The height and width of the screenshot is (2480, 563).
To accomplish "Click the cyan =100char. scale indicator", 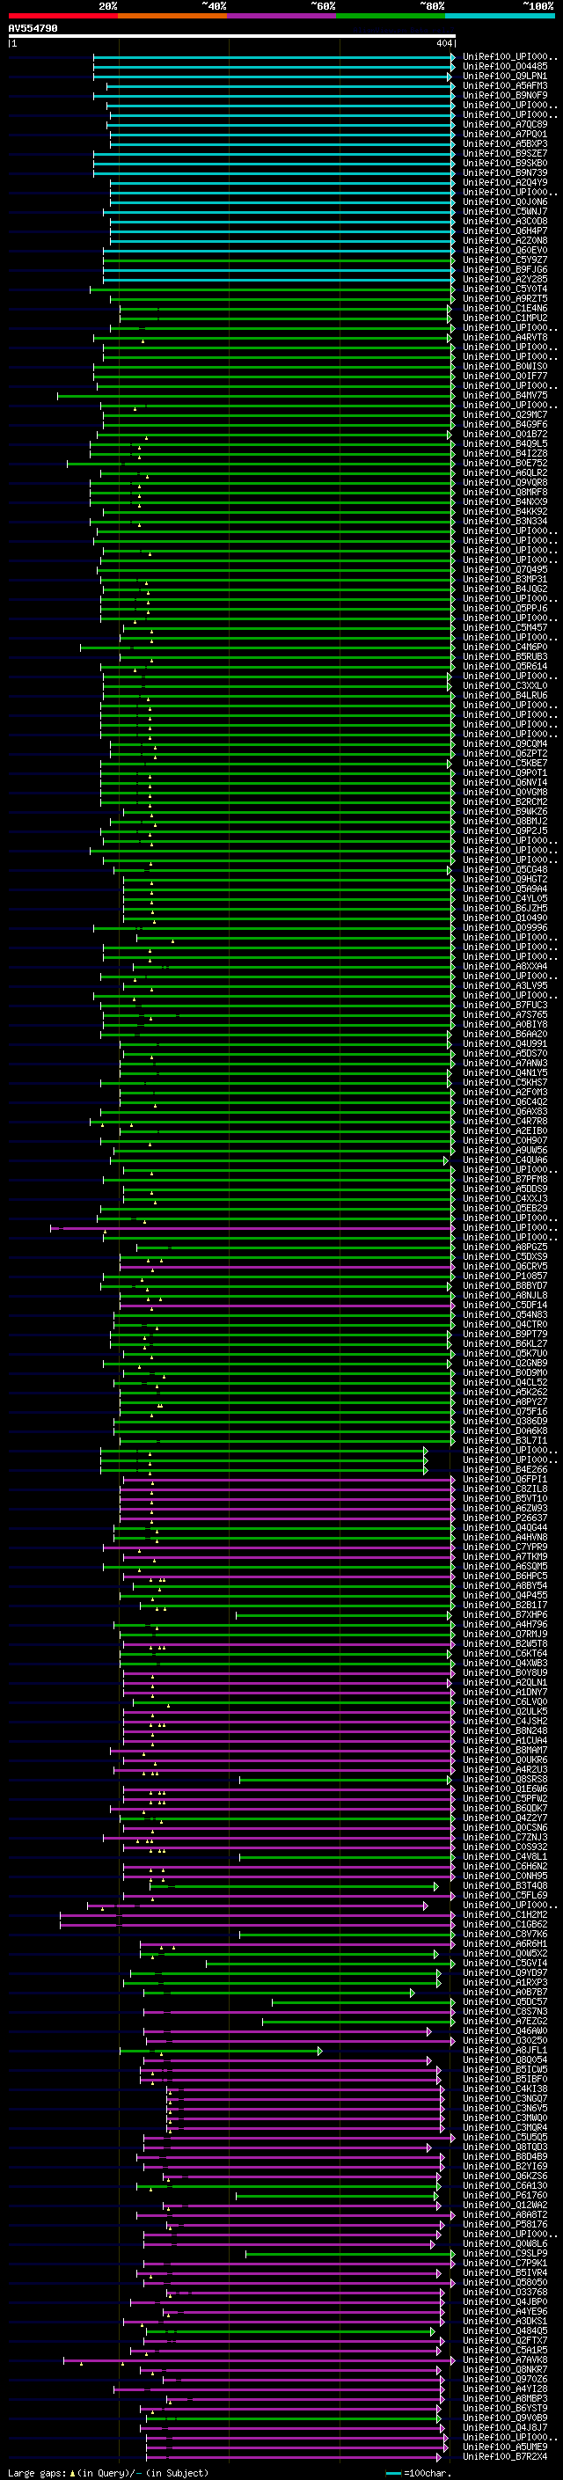I will click(x=418, y=2472).
